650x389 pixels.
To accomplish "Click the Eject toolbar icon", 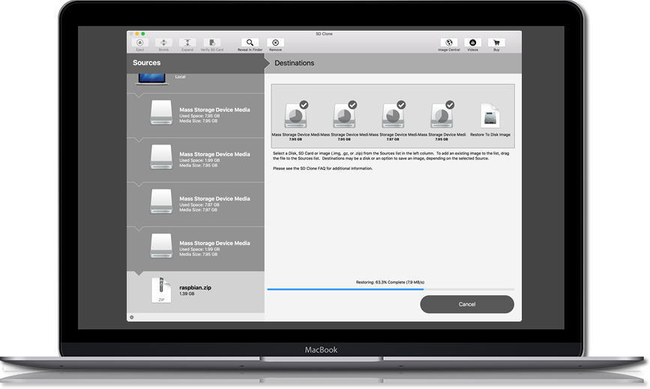I will tap(139, 43).
